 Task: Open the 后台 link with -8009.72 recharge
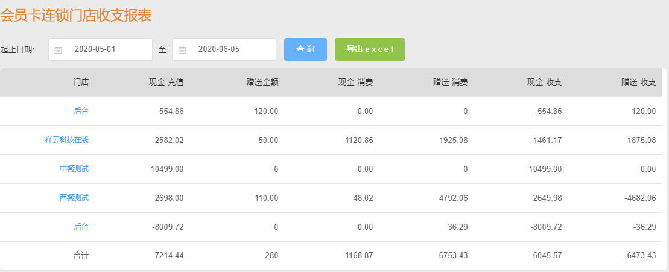81,227
